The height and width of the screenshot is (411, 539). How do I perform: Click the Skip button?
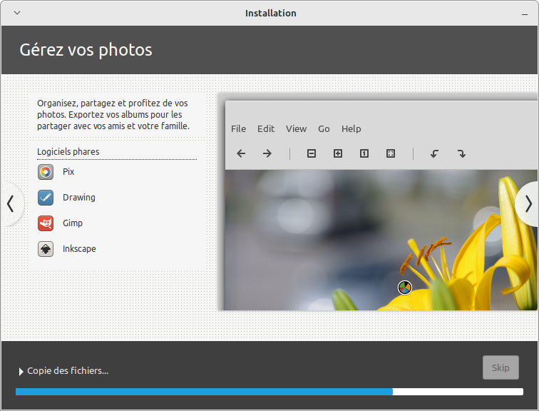tap(500, 367)
